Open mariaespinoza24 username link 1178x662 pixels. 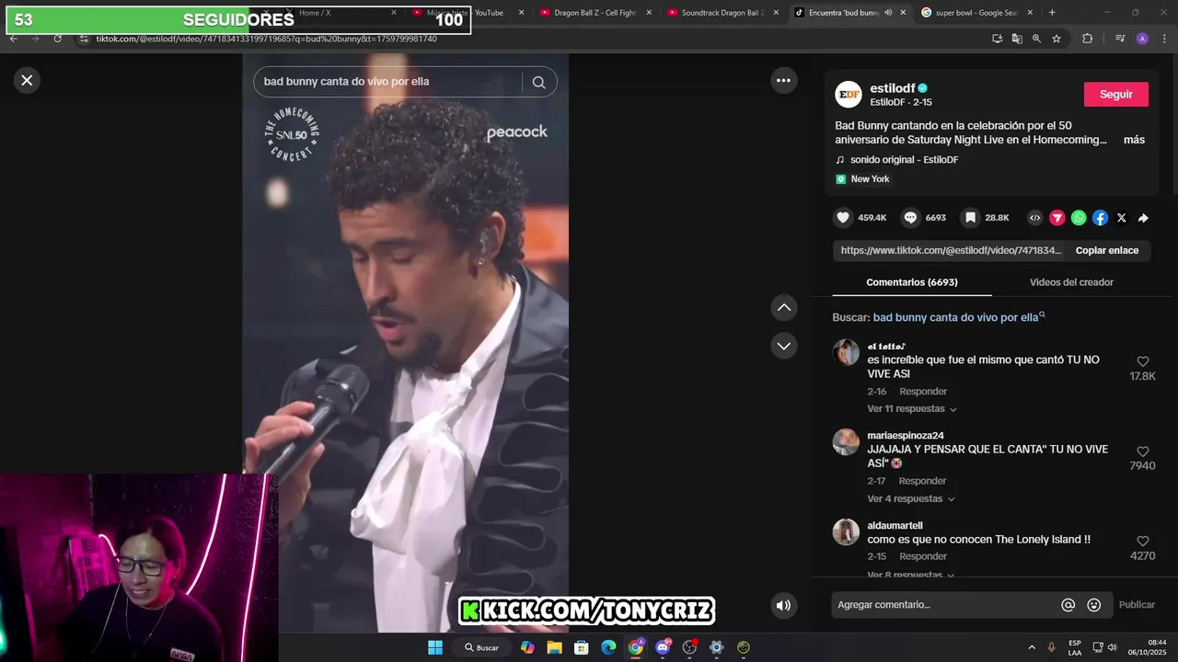click(906, 436)
